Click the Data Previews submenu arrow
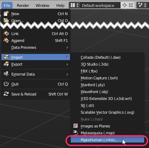The height and width of the screenshot is (148, 149). 67,47
